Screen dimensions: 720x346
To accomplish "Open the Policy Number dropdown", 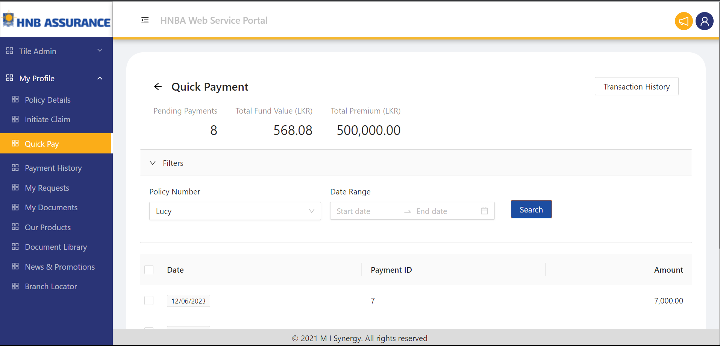I will click(x=235, y=211).
